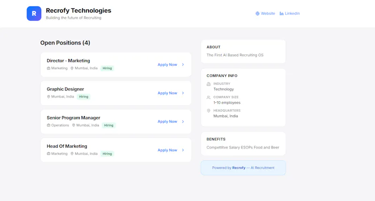The height and width of the screenshot is (201, 375).
Task: Click chevron arrow on Senior Program Manager card
Action: tap(183, 121)
